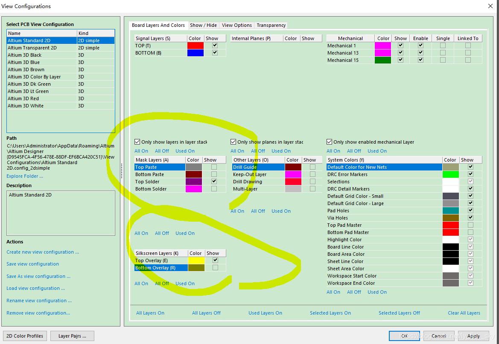499x344 pixels.
Task: Click Remove view configuration link
Action: pos(38,313)
